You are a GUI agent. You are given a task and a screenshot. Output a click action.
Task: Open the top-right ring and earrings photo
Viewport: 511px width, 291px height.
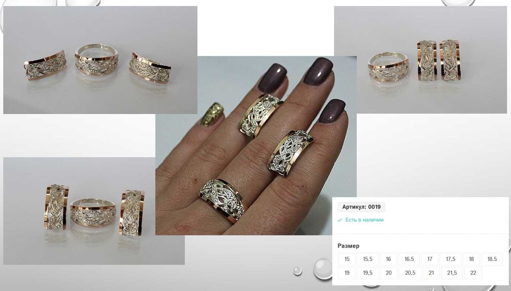(x=421, y=60)
